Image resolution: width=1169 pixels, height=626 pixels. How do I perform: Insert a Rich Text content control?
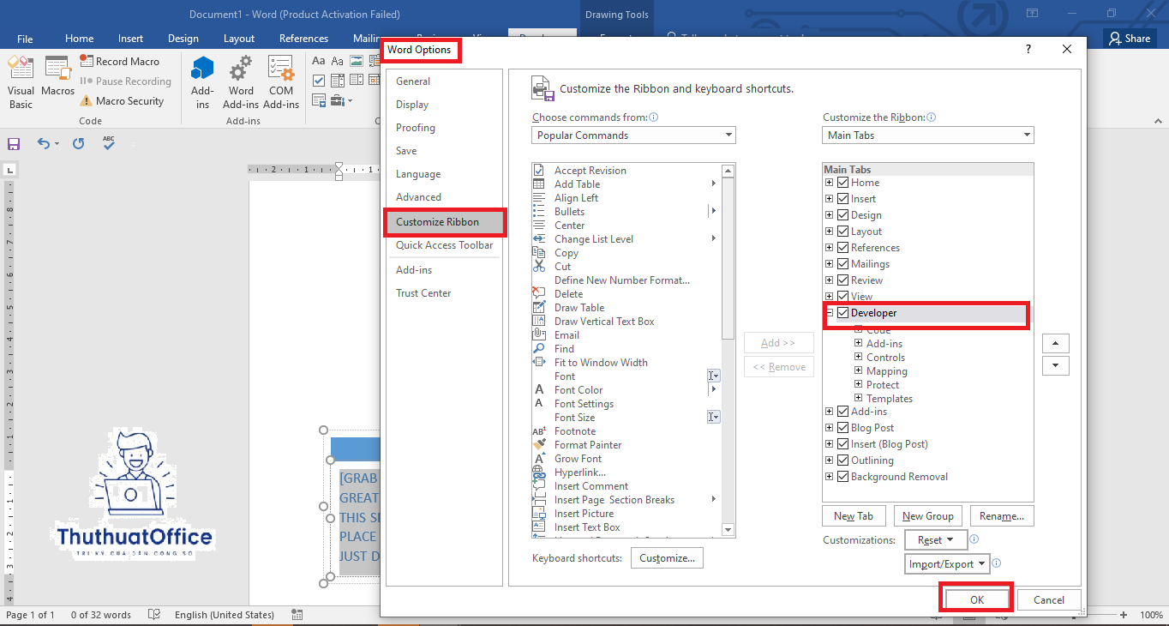319,62
